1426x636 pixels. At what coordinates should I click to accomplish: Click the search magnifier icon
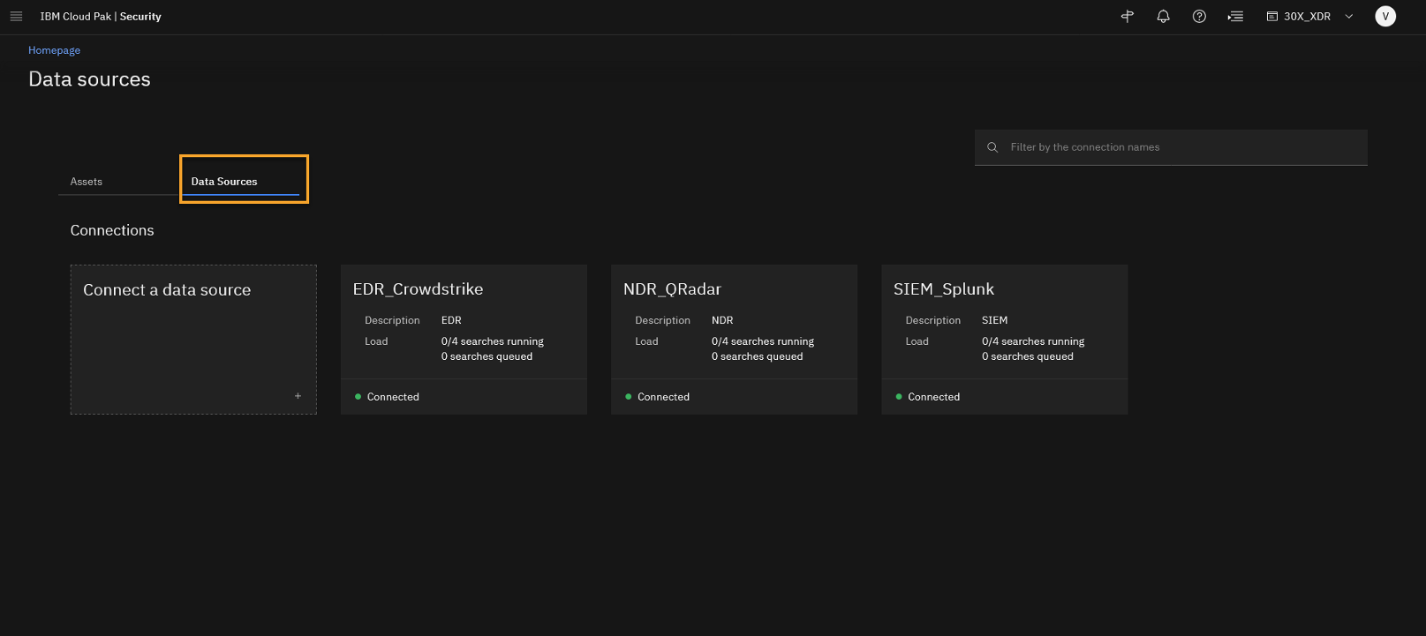point(992,147)
